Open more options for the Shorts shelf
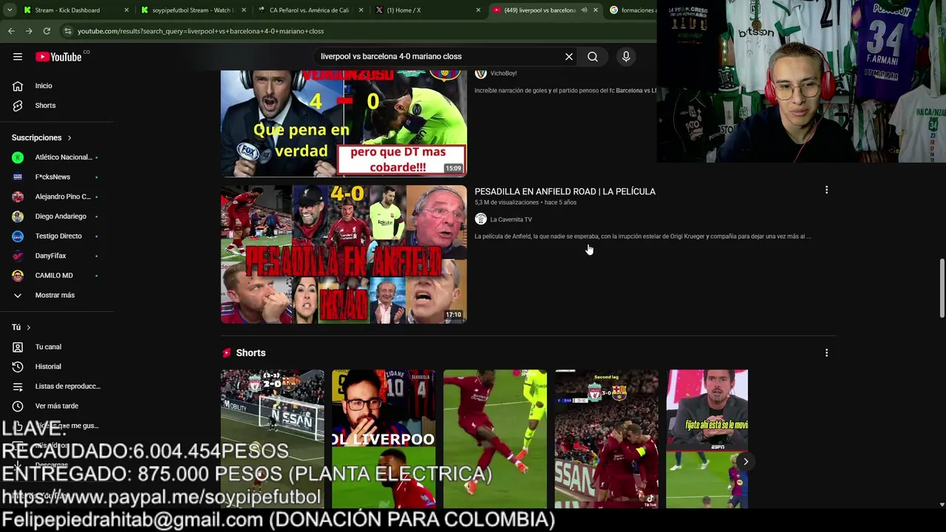 point(826,353)
